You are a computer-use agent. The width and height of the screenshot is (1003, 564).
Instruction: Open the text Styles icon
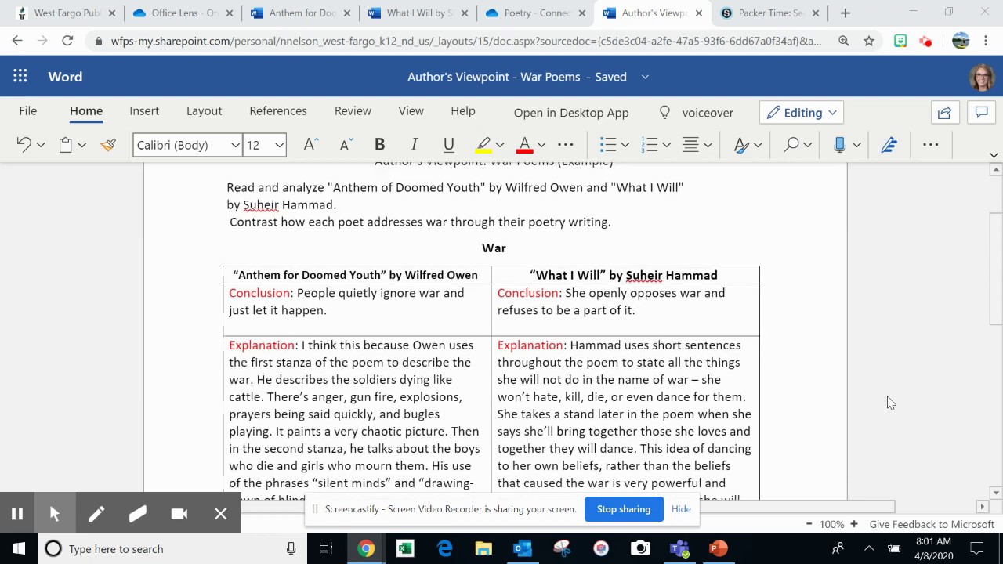(741, 145)
